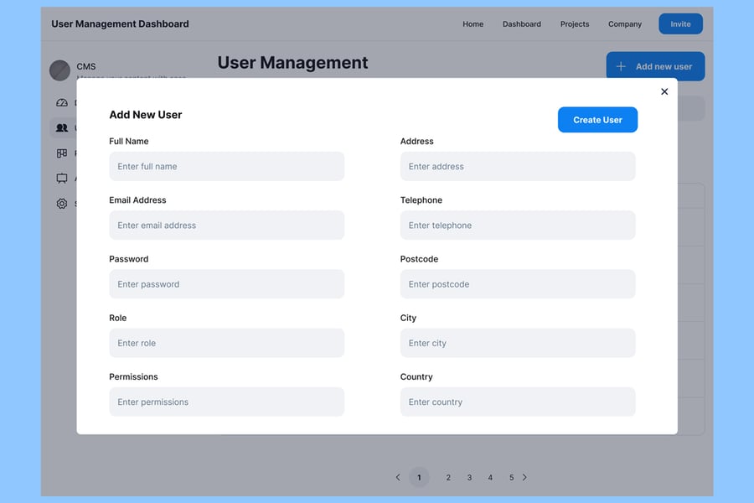Focus the Country text field

[x=518, y=402]
